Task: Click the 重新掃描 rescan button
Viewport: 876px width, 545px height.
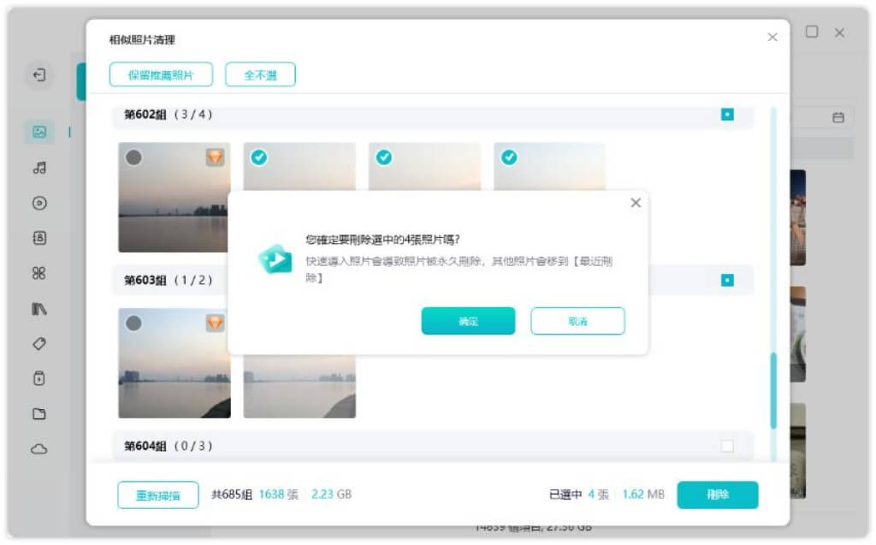Action: pos(157,495)
